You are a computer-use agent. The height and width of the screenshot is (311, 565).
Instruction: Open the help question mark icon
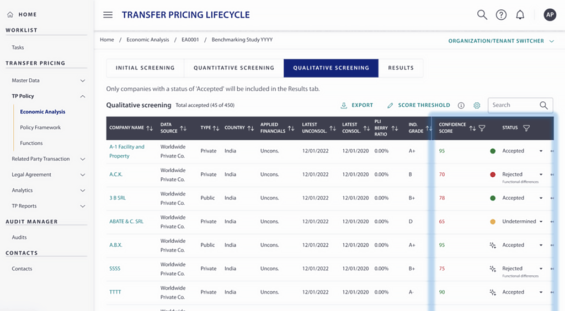click(501, 15)
